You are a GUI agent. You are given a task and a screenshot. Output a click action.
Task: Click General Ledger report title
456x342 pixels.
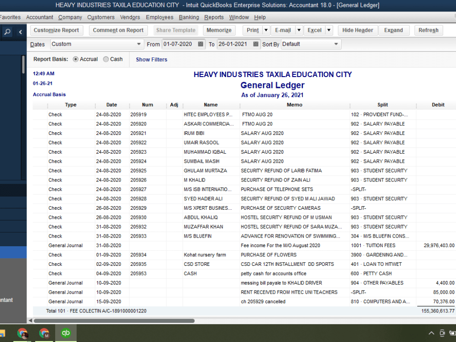pos(273,85)
